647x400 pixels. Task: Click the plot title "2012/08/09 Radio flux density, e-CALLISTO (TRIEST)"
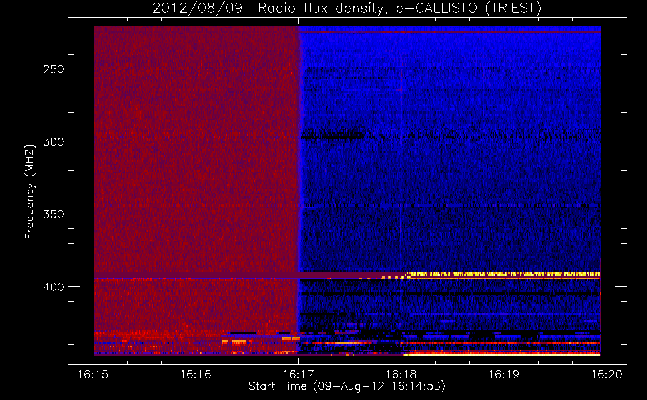click(347, 8)
